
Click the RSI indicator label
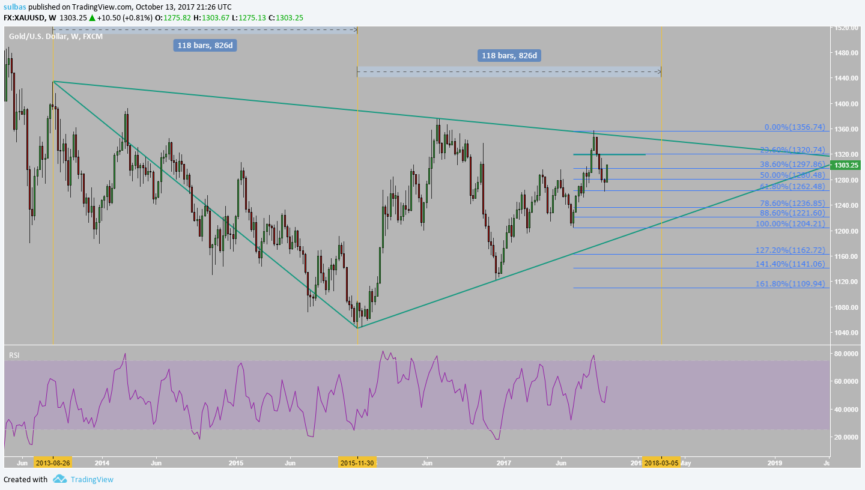coord(14,355)
